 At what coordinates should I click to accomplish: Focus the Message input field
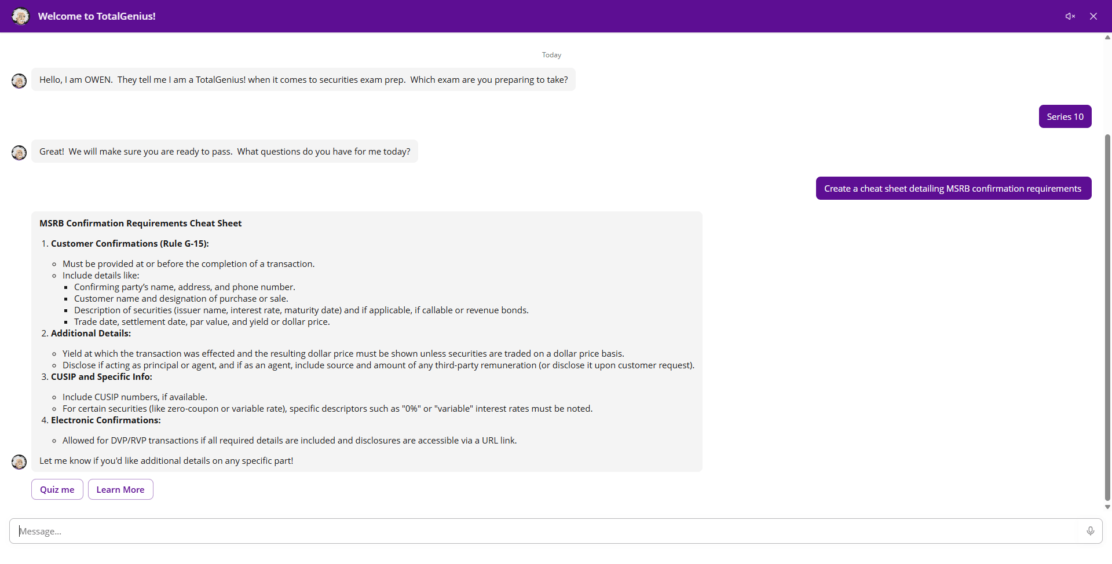click(544, 531)
